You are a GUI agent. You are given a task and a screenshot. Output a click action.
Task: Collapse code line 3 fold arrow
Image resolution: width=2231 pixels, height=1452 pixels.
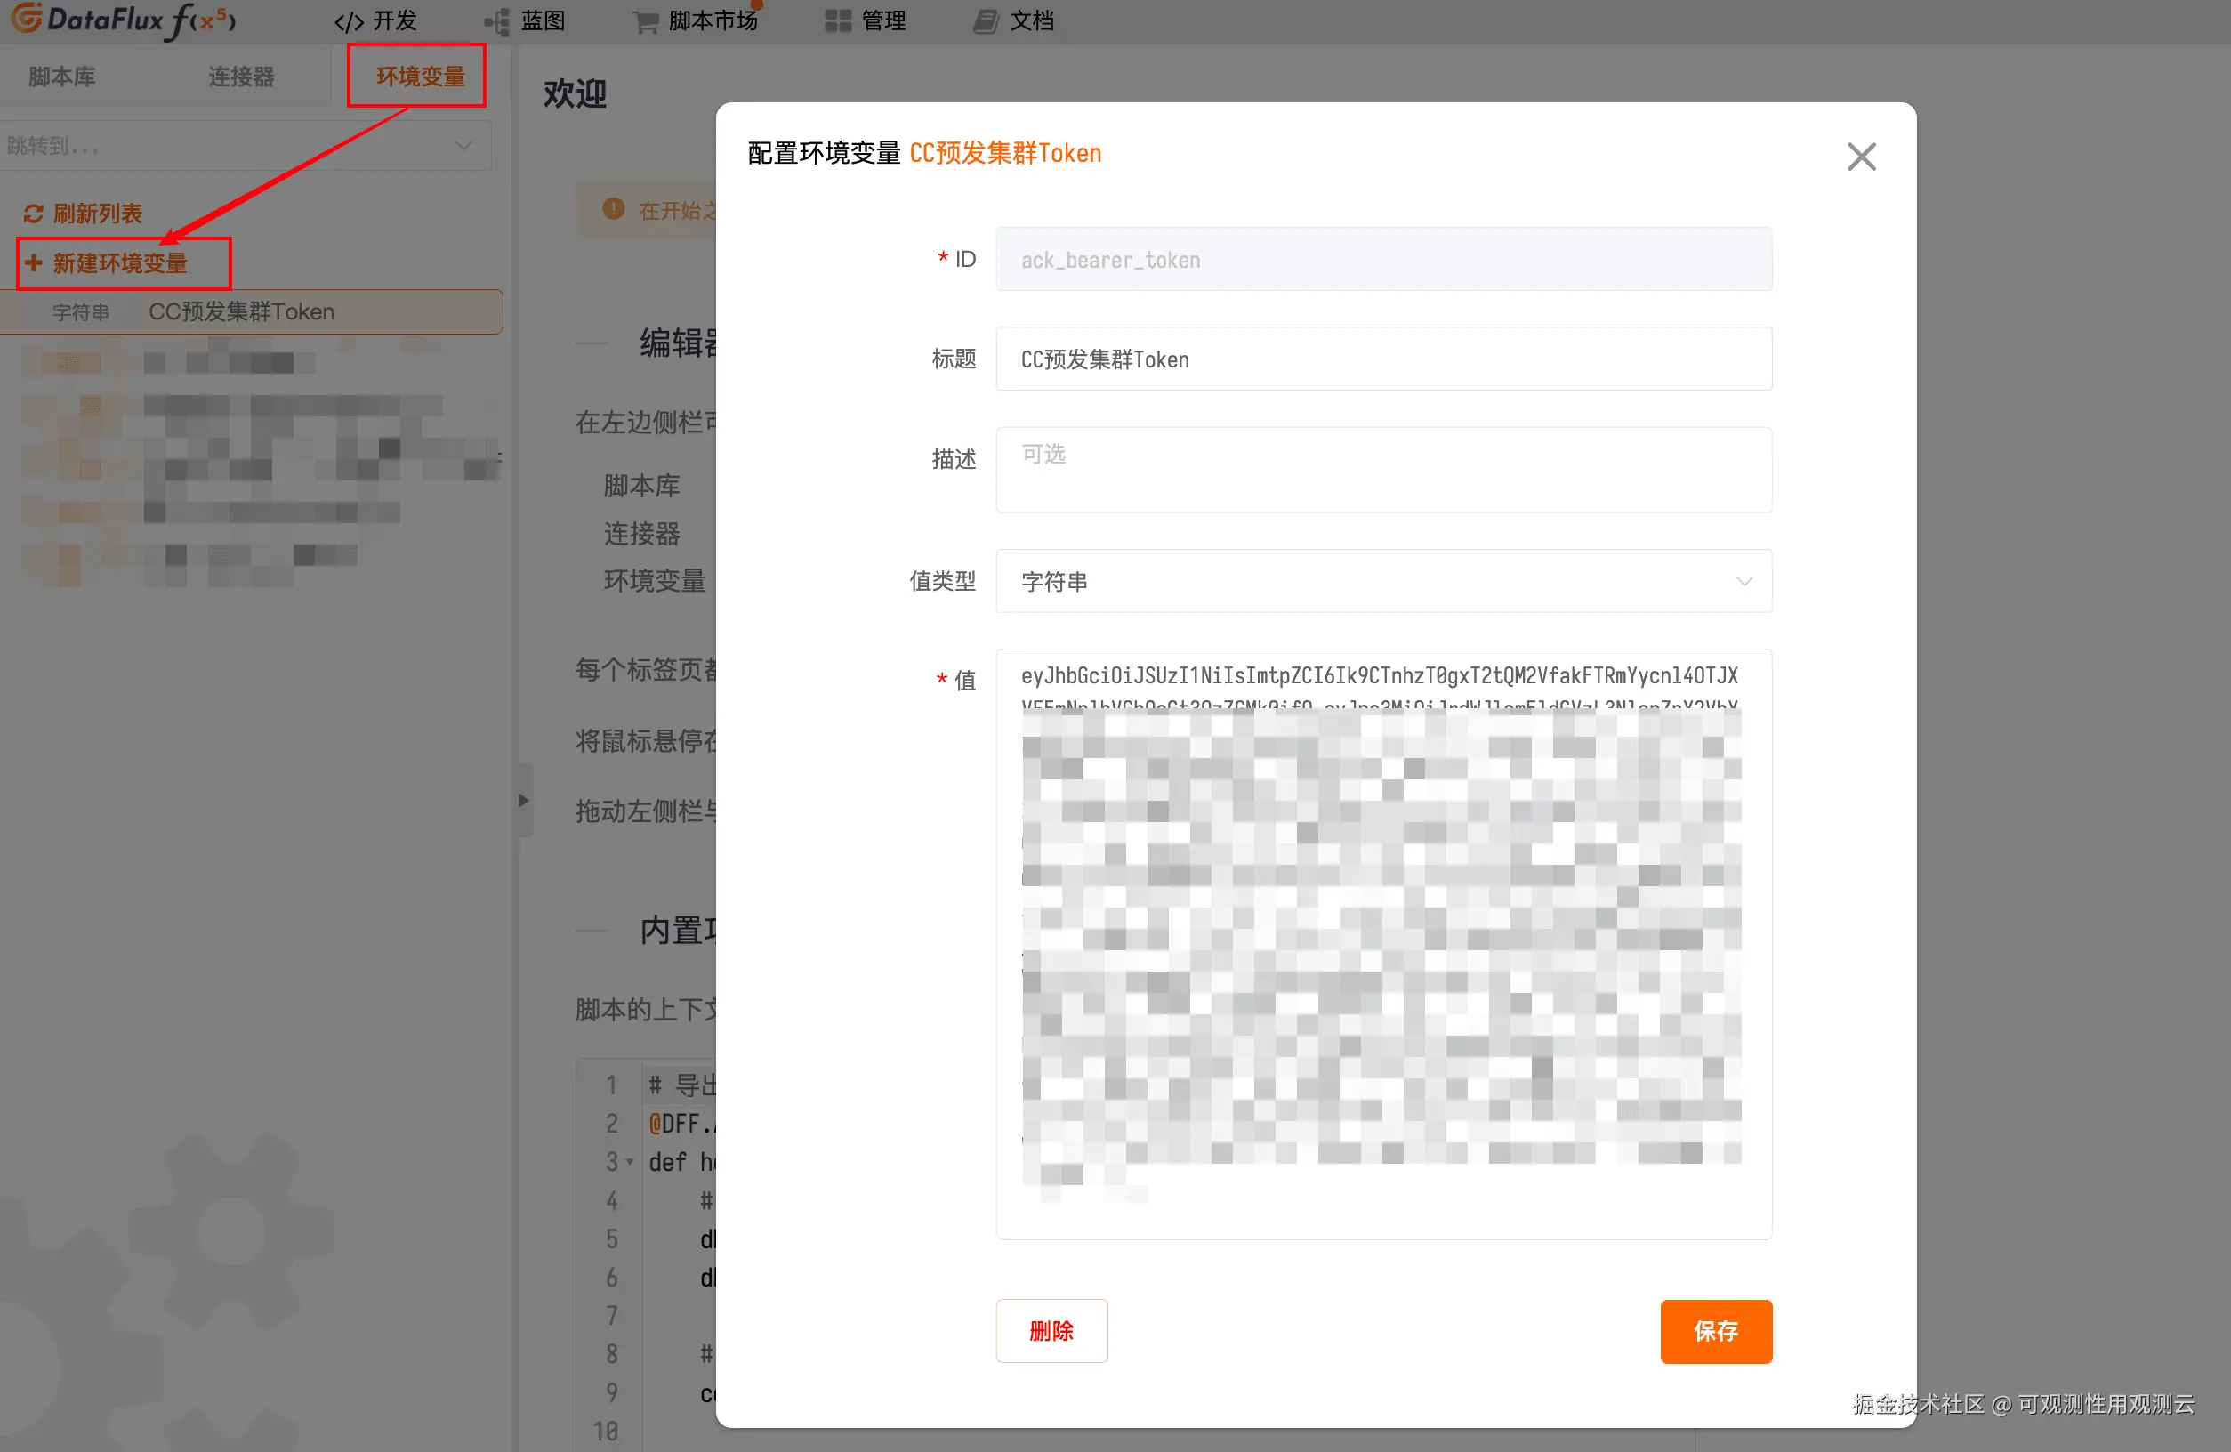coord(630,1162)
